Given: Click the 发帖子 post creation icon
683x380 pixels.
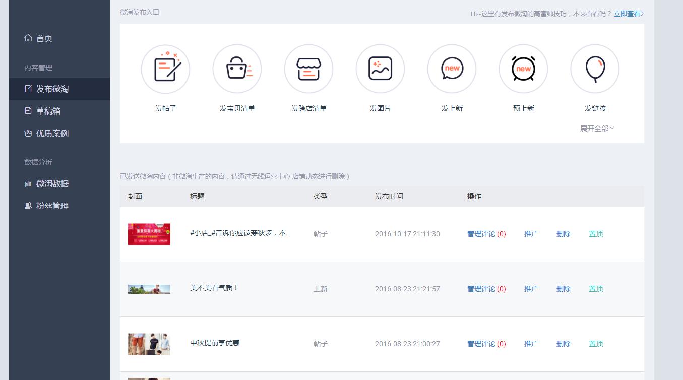Looking at the screenshot, I should pos(165,69).
